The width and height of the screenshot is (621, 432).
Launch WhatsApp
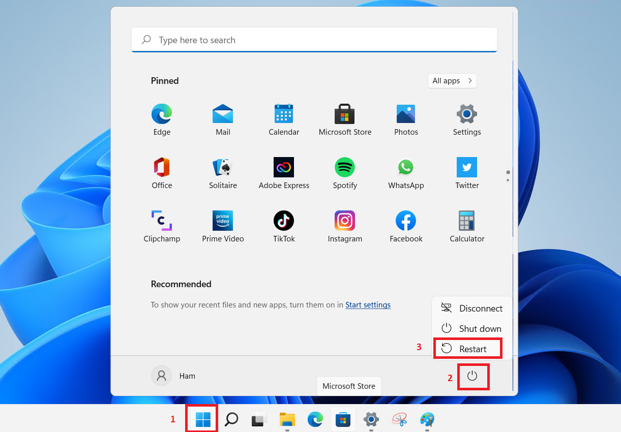(406, 173)
